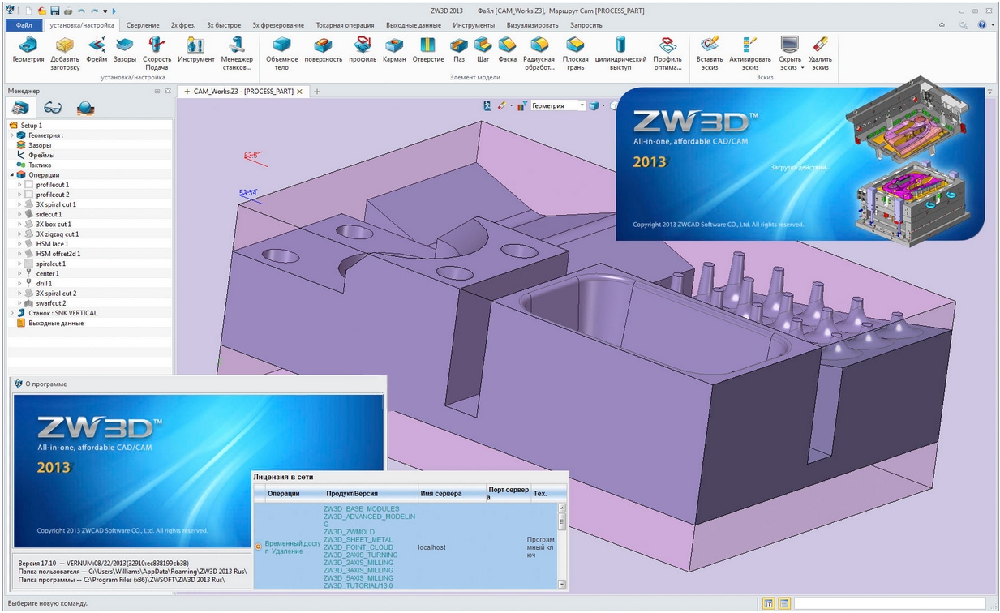The width and height of the screenshot is (1000, 613).
Task: Click the Save icon in quick access toolbar
Action: (54, 11)
